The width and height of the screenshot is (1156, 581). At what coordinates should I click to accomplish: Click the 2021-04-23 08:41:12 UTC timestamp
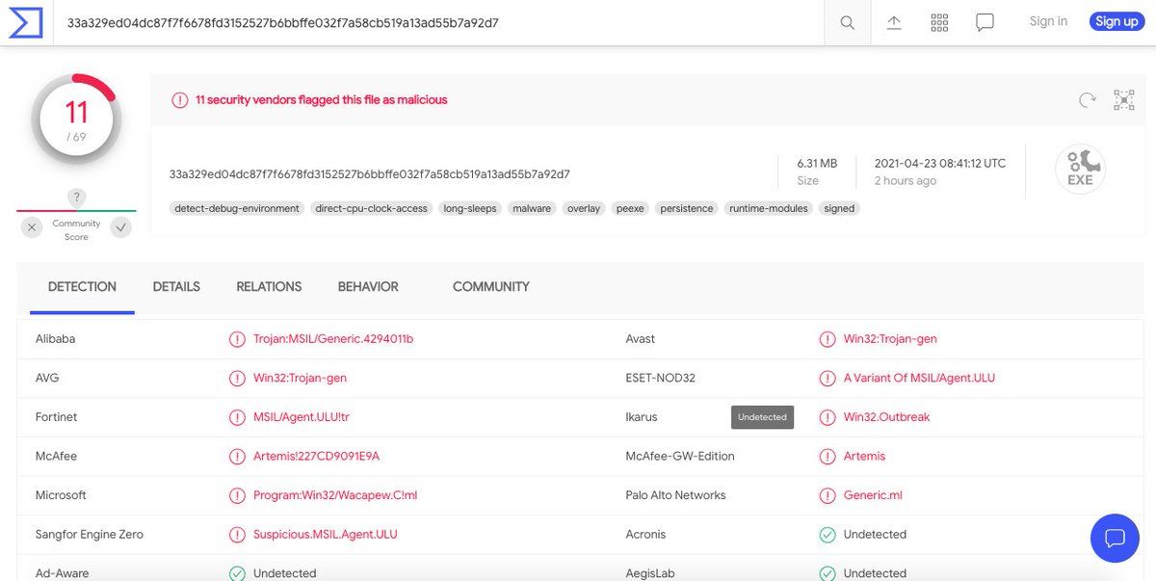(940, 163)
